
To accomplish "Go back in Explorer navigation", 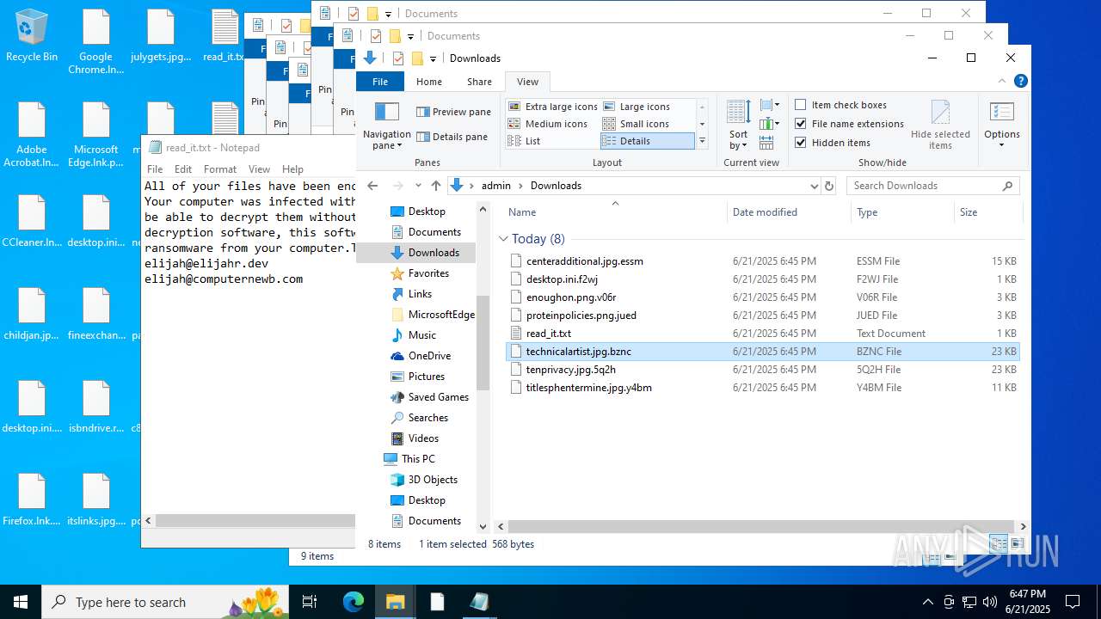I will click(372, 186).
